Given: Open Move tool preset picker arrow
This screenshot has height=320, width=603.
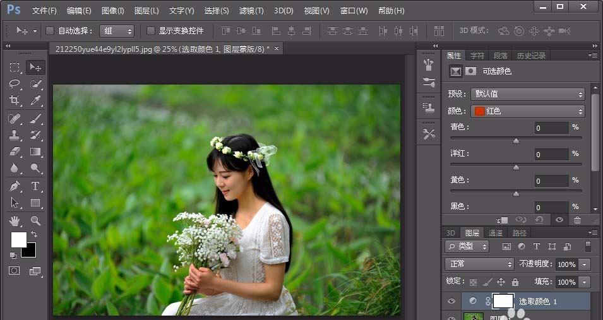Looking at the screenshot, I should pos(35,31).
